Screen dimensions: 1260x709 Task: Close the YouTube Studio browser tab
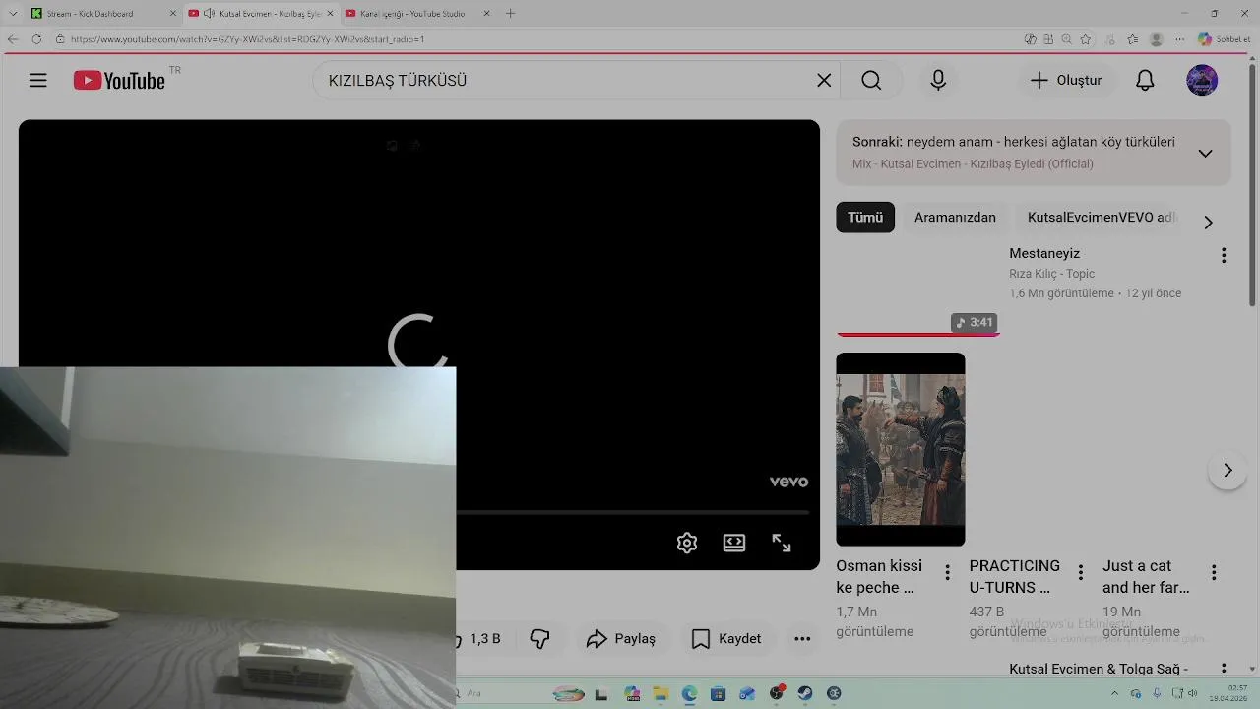click(x=487, y=14)
